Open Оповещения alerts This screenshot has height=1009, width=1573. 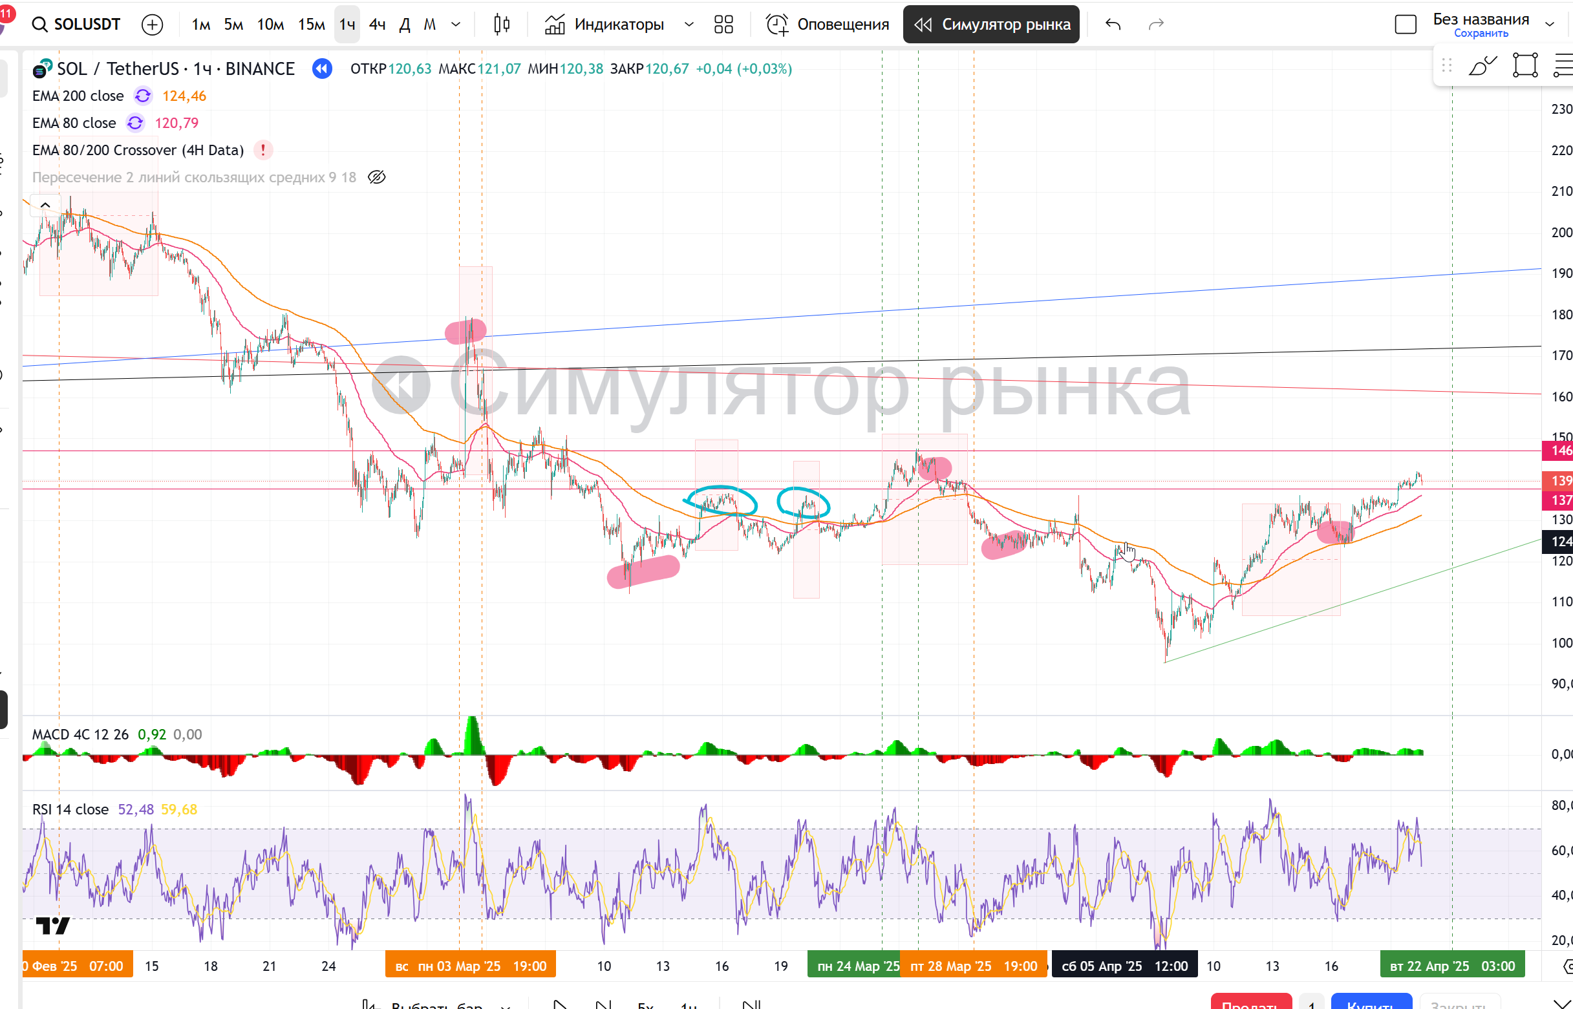pyautogui.click(x=828, y=25)
